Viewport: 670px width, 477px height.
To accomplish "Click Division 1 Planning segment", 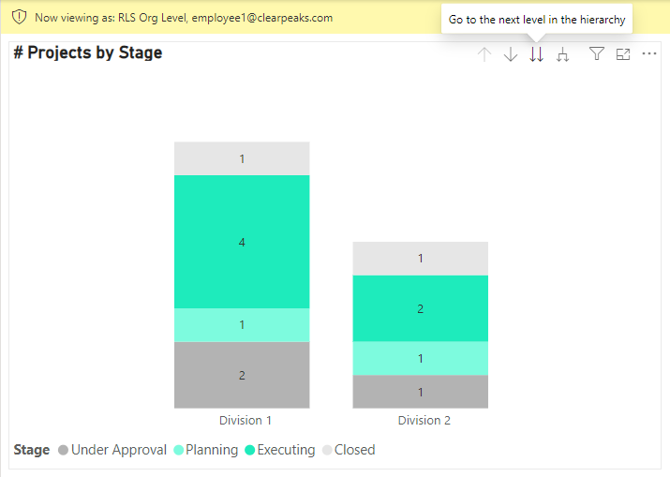I will (242, 324).
